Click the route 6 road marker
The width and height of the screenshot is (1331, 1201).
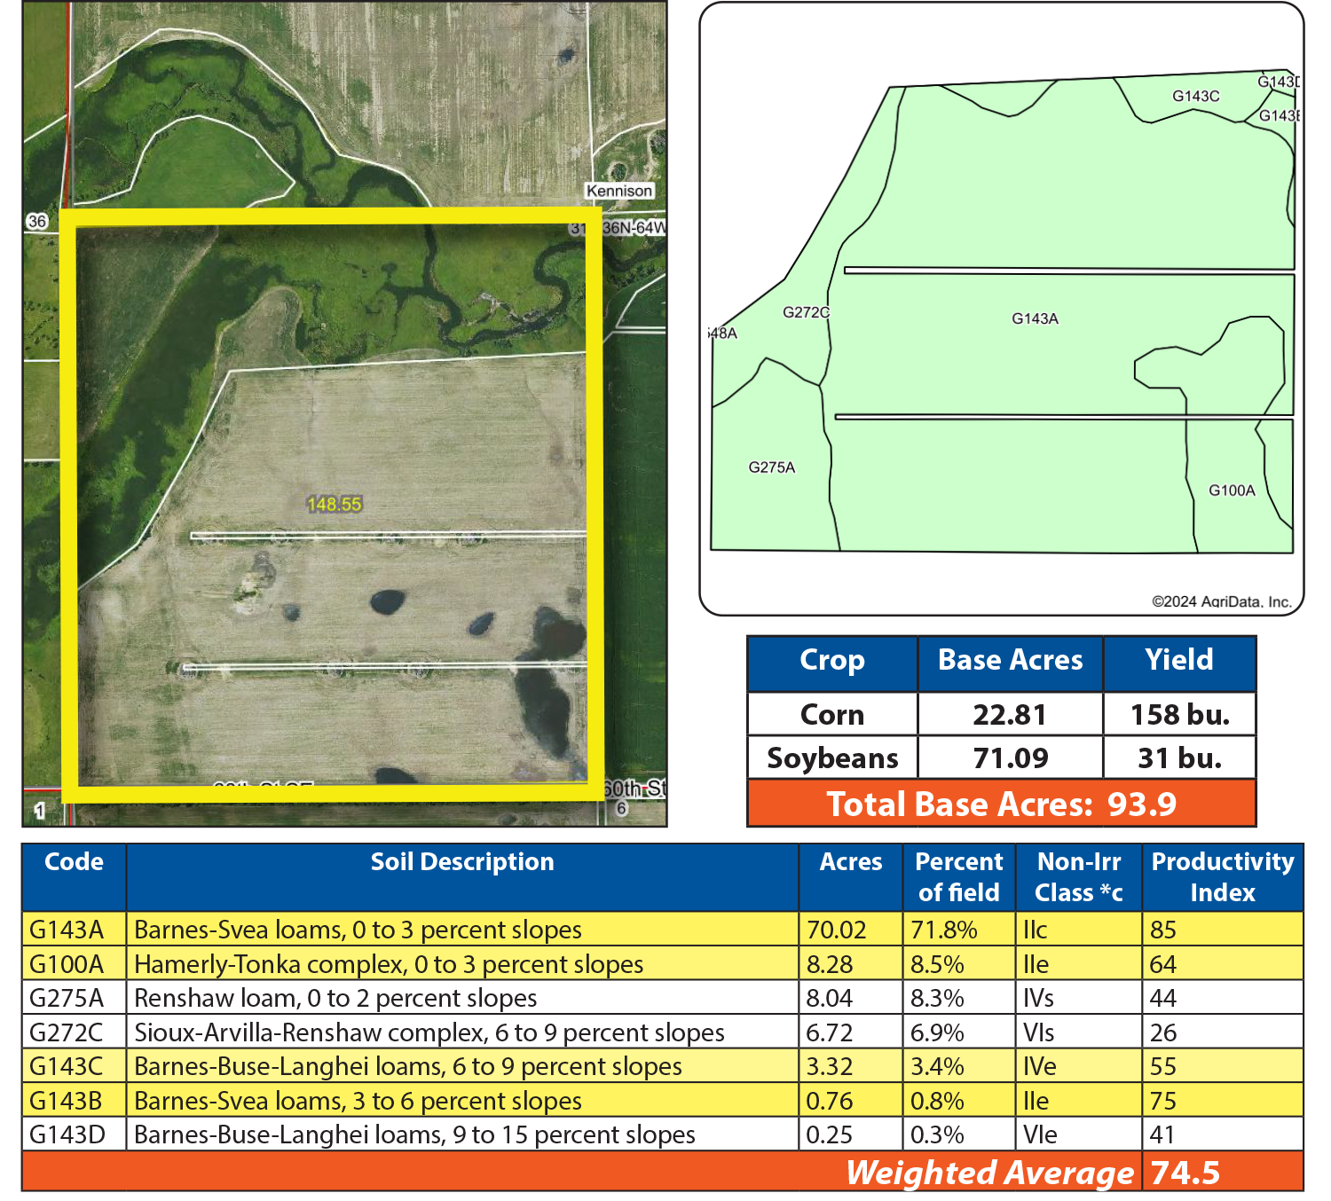pos(621,808)
